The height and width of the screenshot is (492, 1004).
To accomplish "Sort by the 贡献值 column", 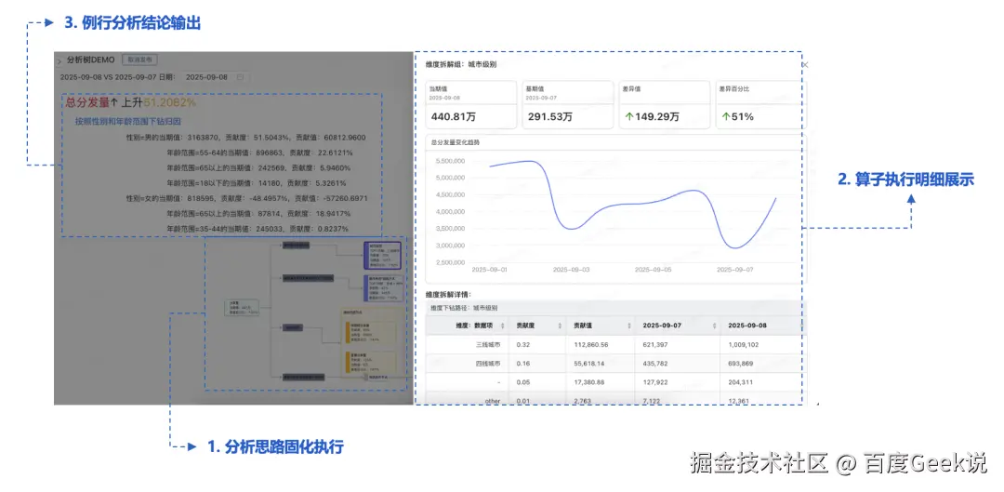I will coord(628,326).
